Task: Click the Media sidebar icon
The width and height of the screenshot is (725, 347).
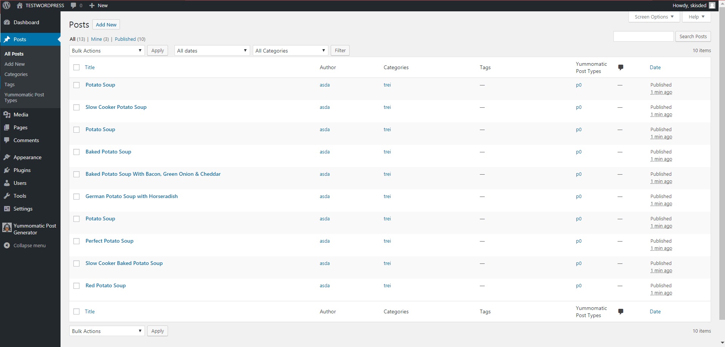Action: tap(7, 115)
